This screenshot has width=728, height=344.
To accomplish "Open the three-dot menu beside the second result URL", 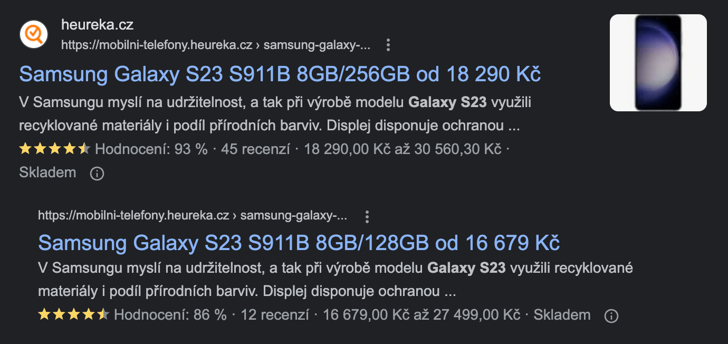I will (367, 216).
